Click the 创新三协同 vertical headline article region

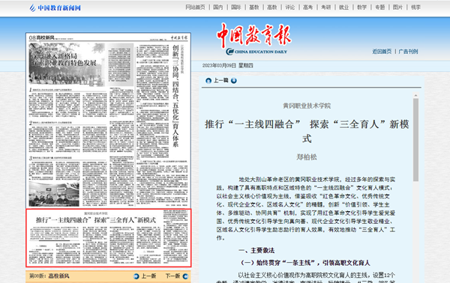point(163,124)
